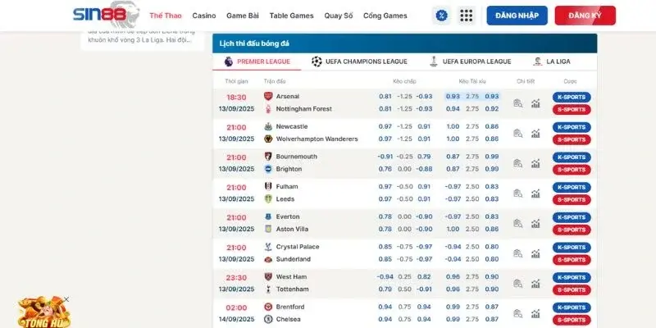Close the Tong Hu floating promo
This screenshot has height=328, width=656.
[x=66, y=299]
